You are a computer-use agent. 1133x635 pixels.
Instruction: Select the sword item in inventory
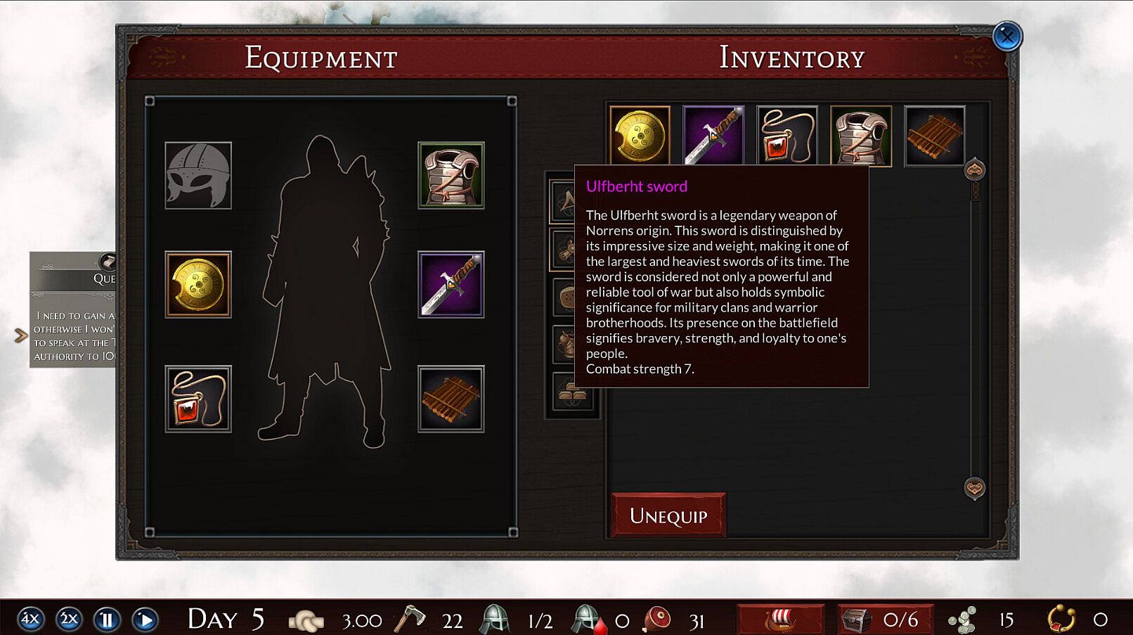713,136
